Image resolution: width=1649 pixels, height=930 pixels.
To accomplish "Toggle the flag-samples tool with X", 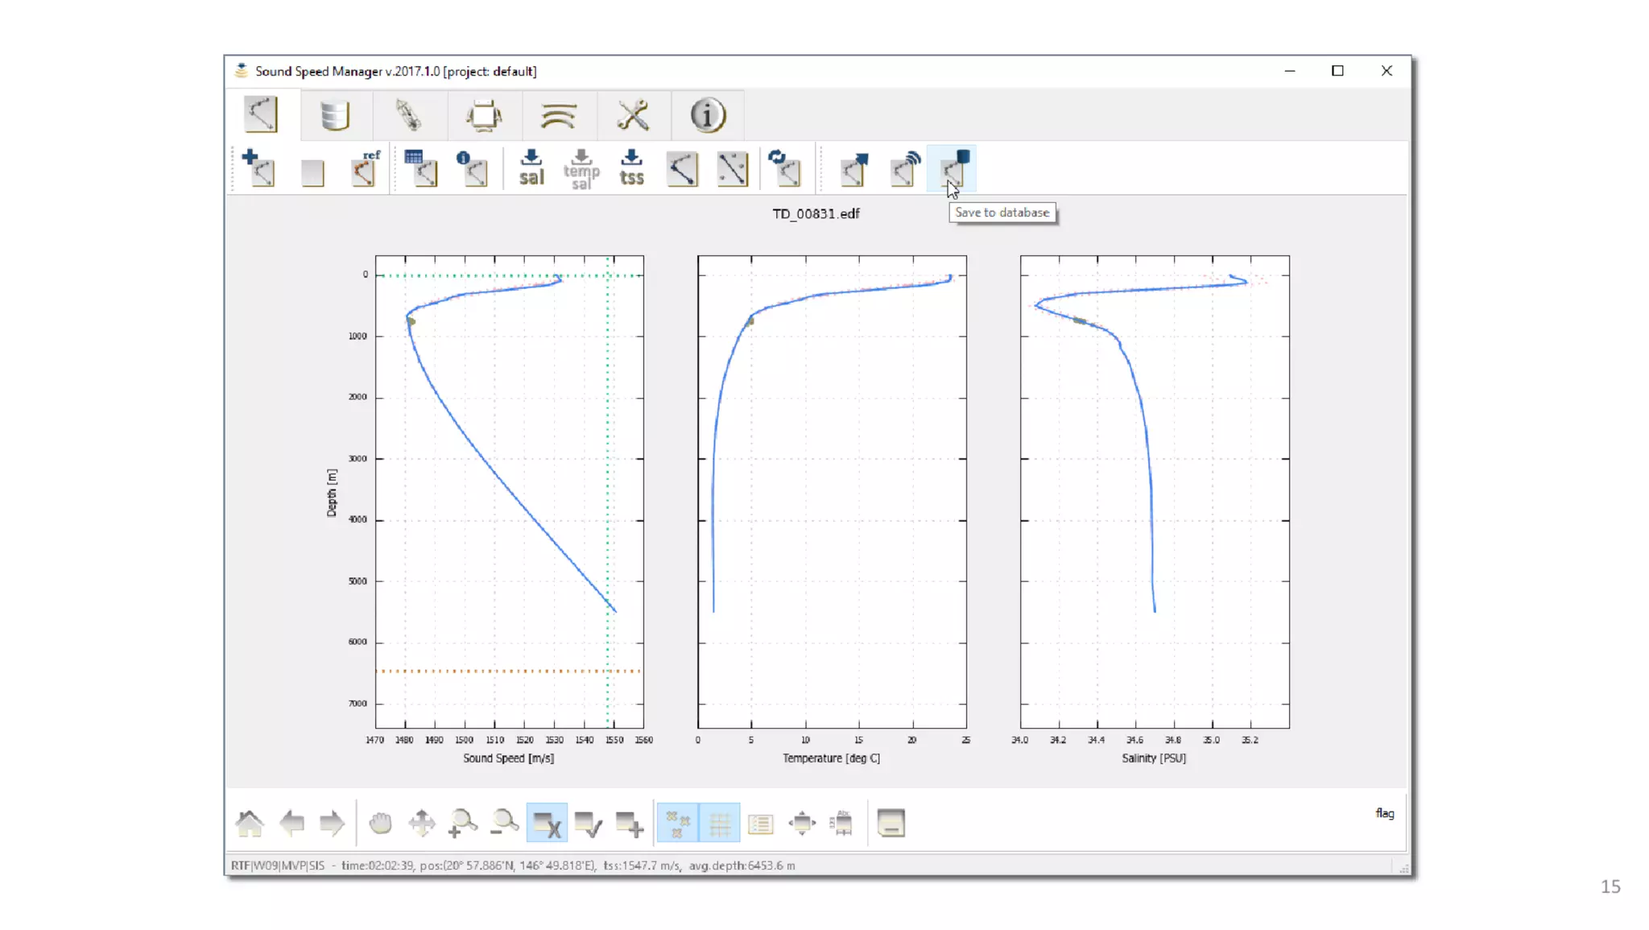I will (547, 823).
